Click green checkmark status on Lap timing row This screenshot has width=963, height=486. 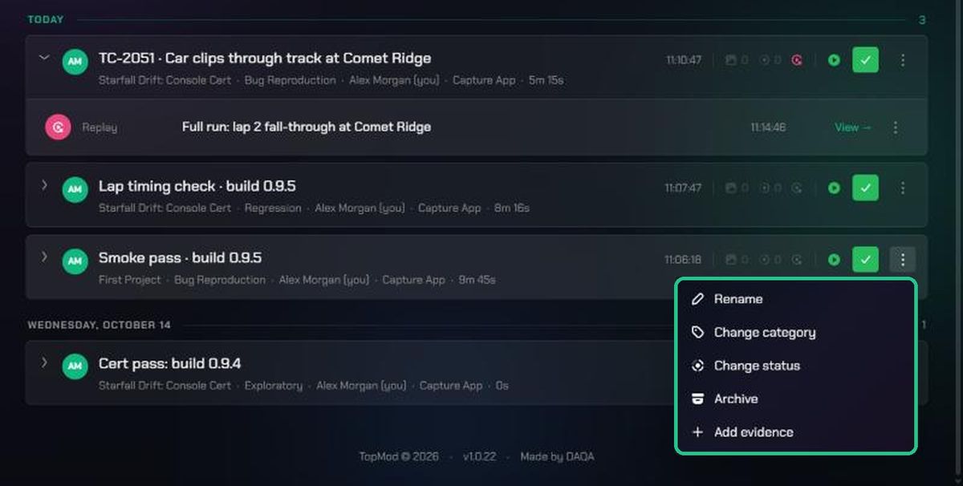(865, 188)
